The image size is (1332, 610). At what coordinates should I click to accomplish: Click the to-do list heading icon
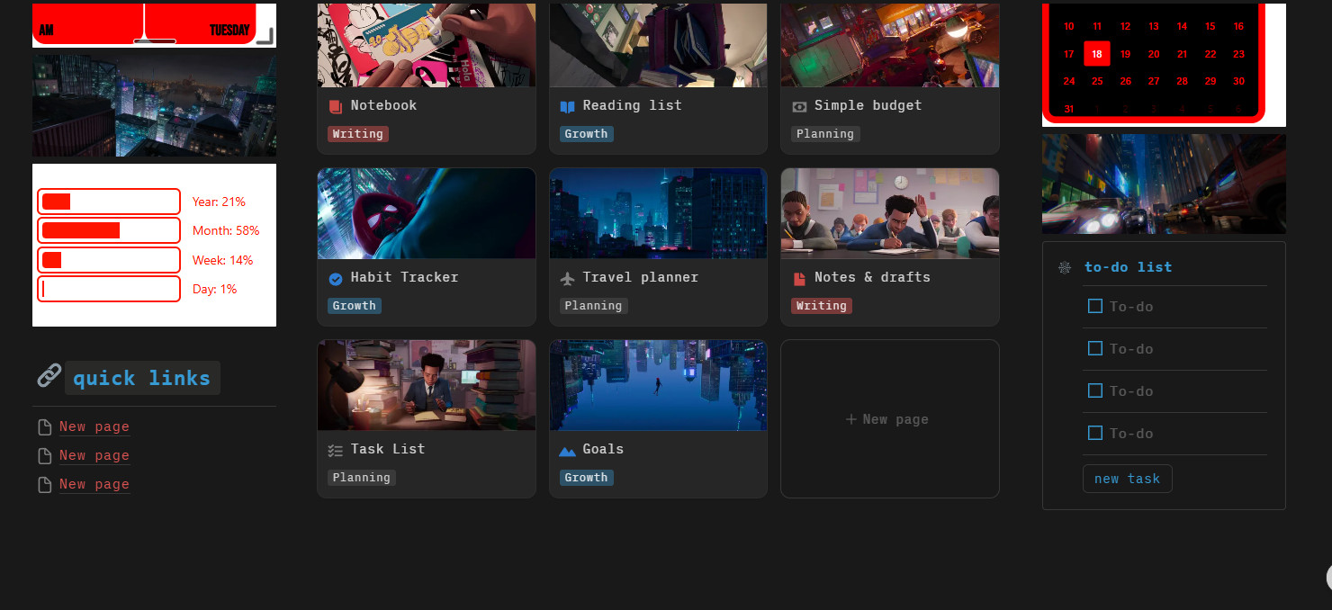coord(1065,267)
